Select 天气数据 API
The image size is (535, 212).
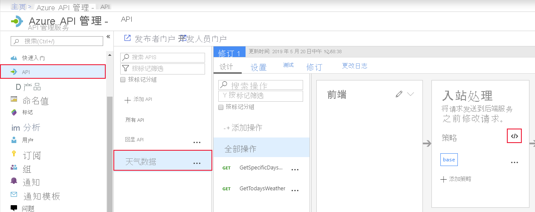[x=163, y=161]
